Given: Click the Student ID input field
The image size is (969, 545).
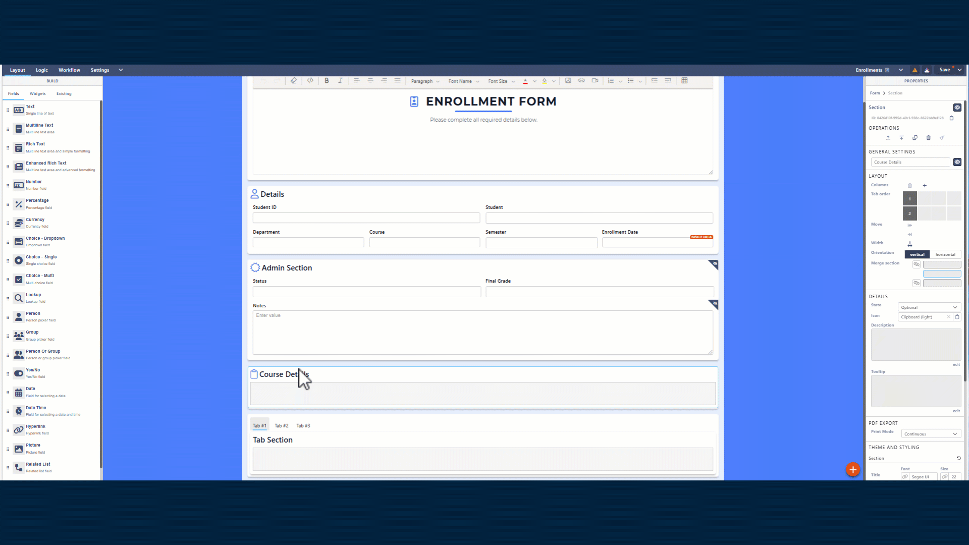Looking at the screenshot, I should coord(366,218).
